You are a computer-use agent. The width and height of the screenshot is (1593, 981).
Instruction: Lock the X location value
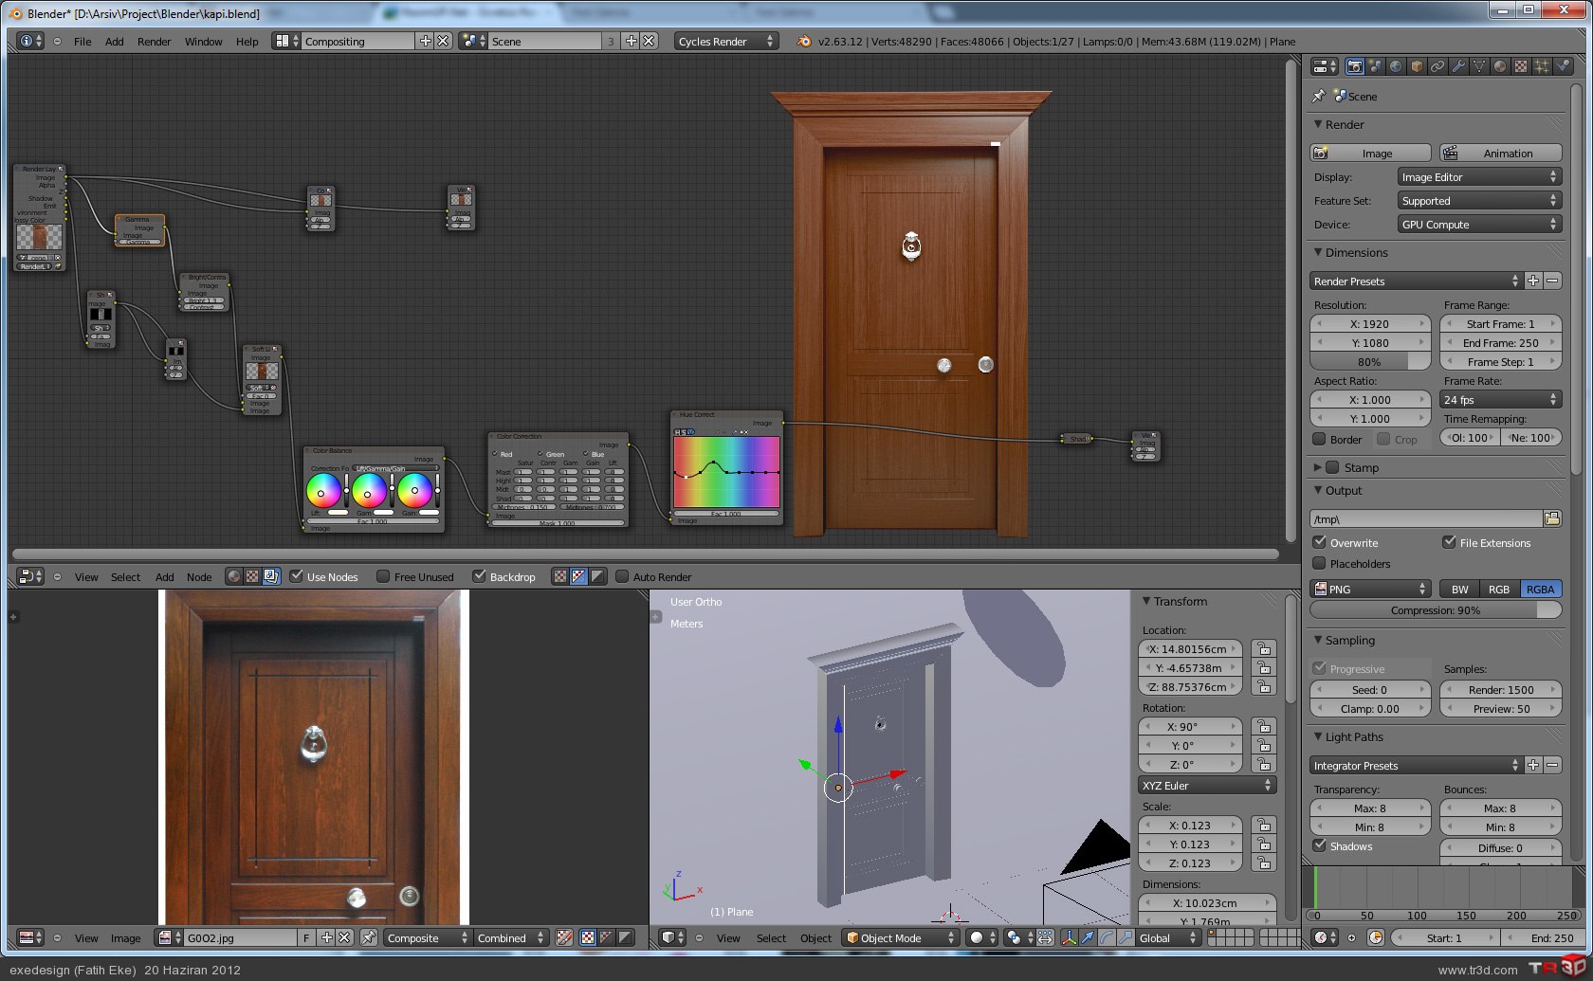point(1263,648)
